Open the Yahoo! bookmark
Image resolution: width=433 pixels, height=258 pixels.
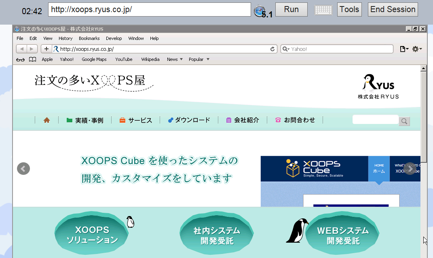coord(67,59)
